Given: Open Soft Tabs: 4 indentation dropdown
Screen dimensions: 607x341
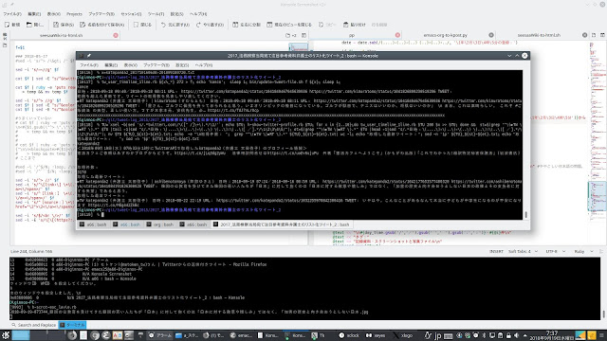Looking at the screenshot, I should pyautogui.click(x=523, y=251).
